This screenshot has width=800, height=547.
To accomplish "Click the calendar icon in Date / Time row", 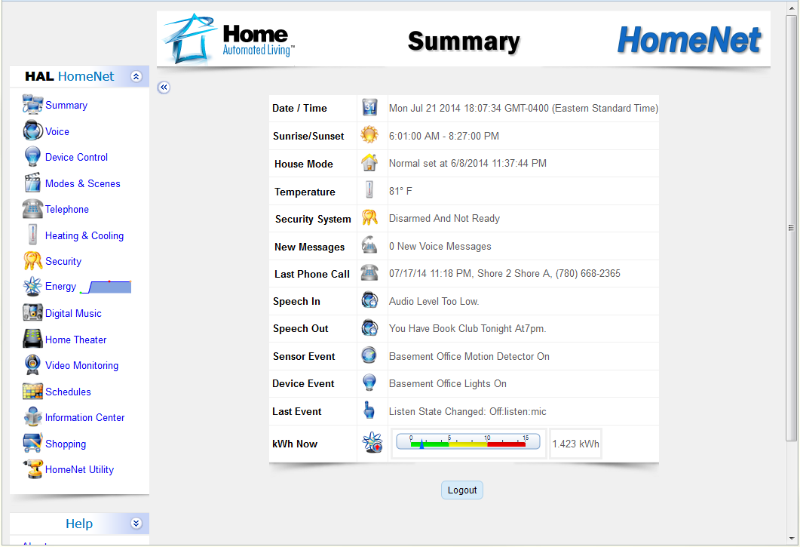I will (x=369, y=107).
